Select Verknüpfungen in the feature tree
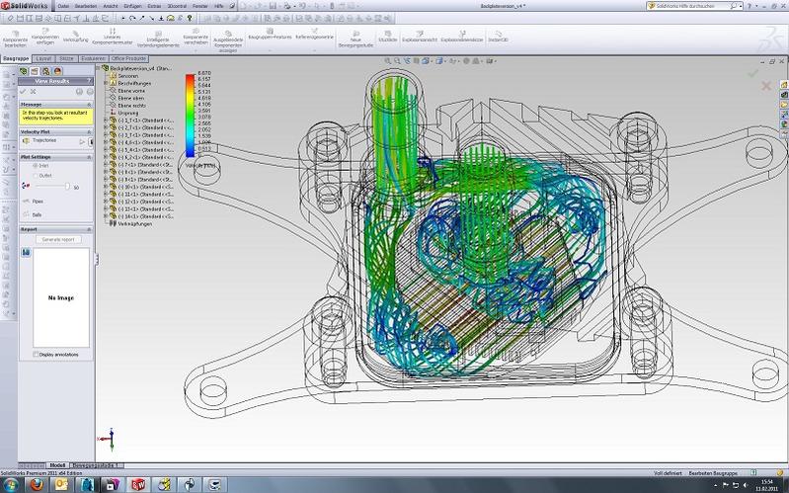789x493 pixels. (x=134, y=223)
